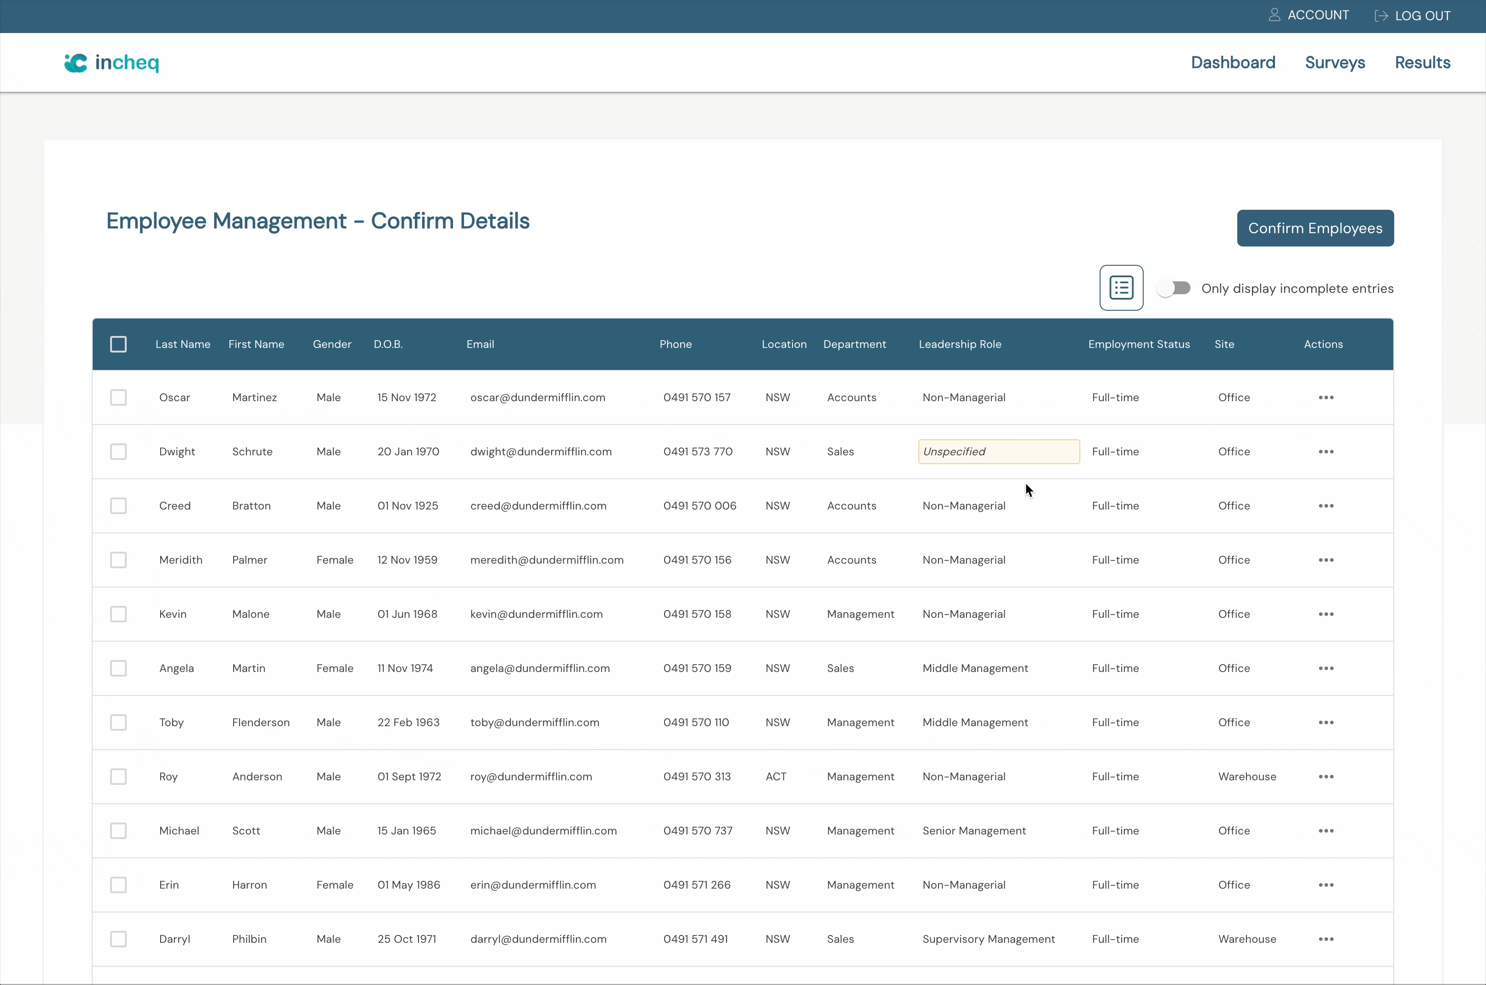Click the log out arrow icon
This screenshot has width=1486, height=985.
[1381, 16]
